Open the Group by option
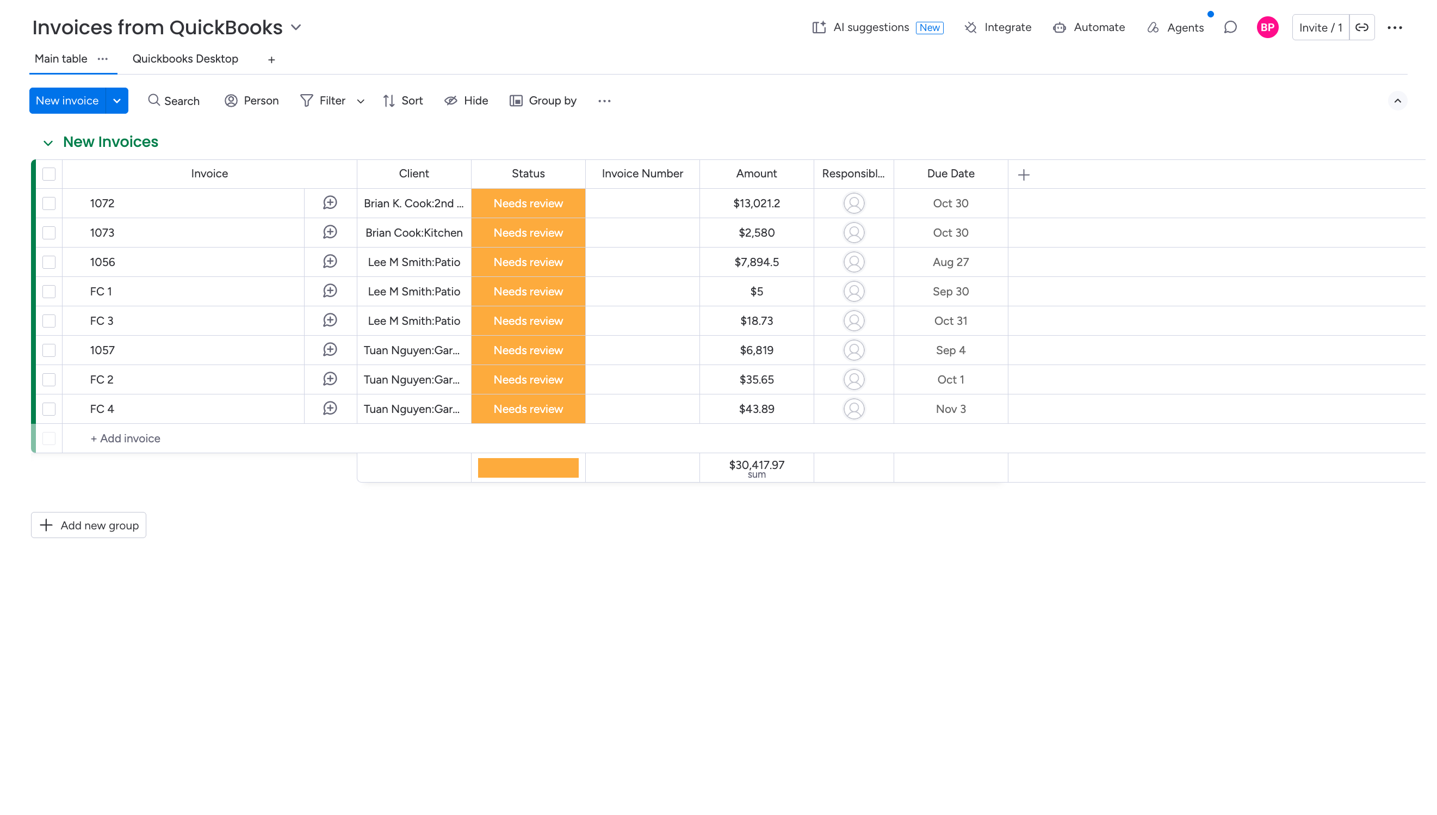 click(543, 101)
